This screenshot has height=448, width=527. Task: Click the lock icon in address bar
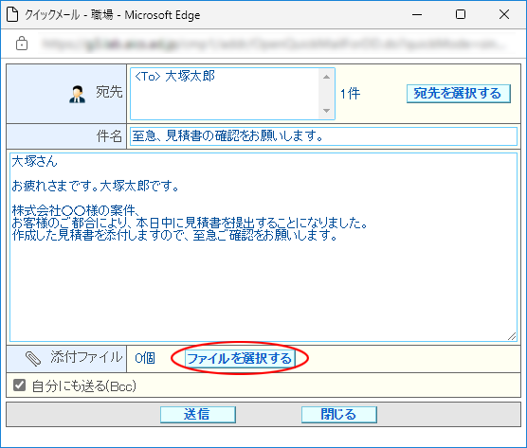click(22, 44)
